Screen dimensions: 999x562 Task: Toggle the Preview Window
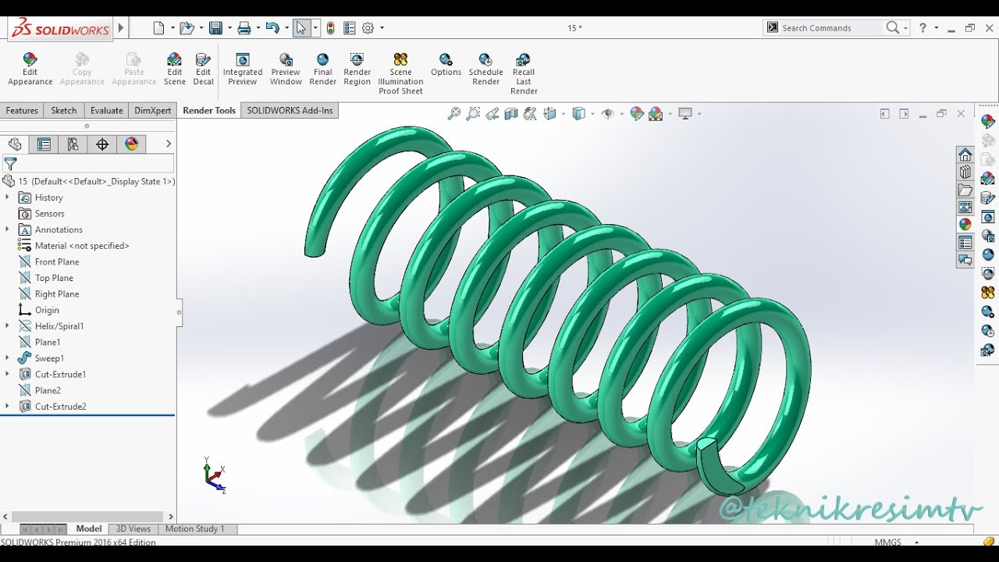click(x=286, y=69)
